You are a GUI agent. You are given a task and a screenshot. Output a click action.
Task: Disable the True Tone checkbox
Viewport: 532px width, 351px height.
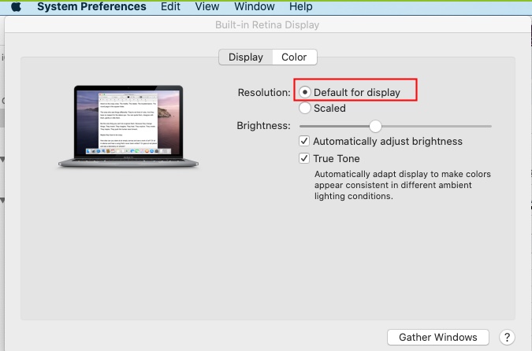coord(304,158)
